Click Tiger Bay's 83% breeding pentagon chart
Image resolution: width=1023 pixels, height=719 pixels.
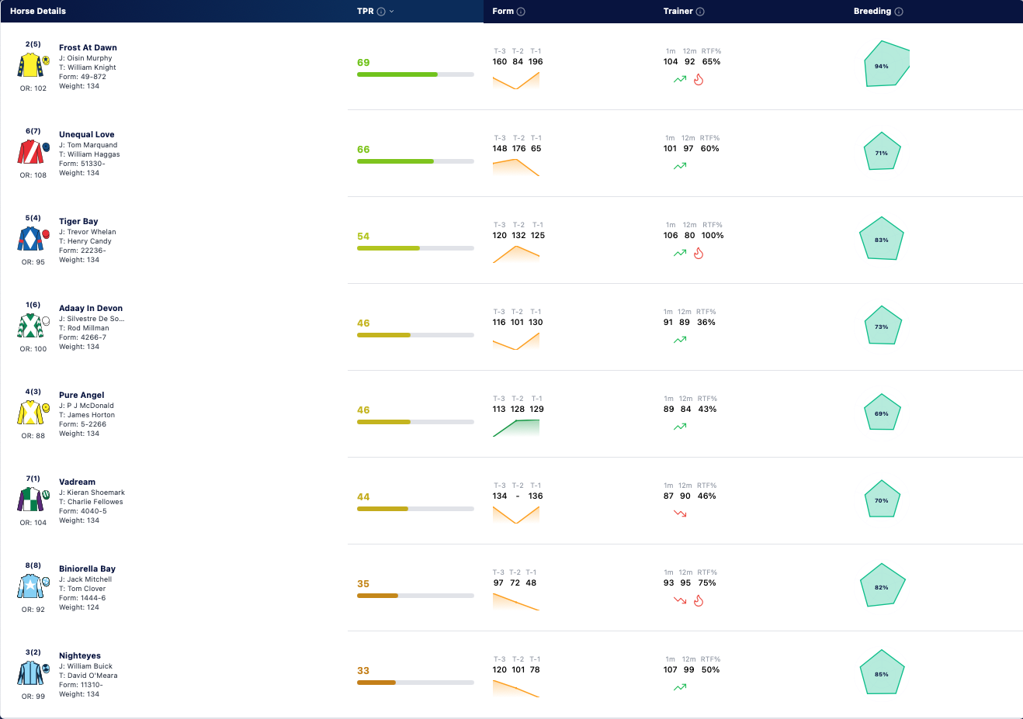coord(882,239)
